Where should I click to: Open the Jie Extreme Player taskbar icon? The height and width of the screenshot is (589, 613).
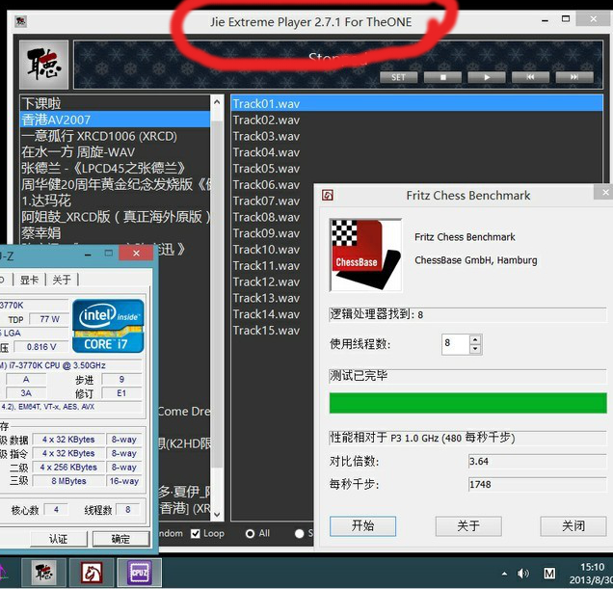(x=43, y=573)
